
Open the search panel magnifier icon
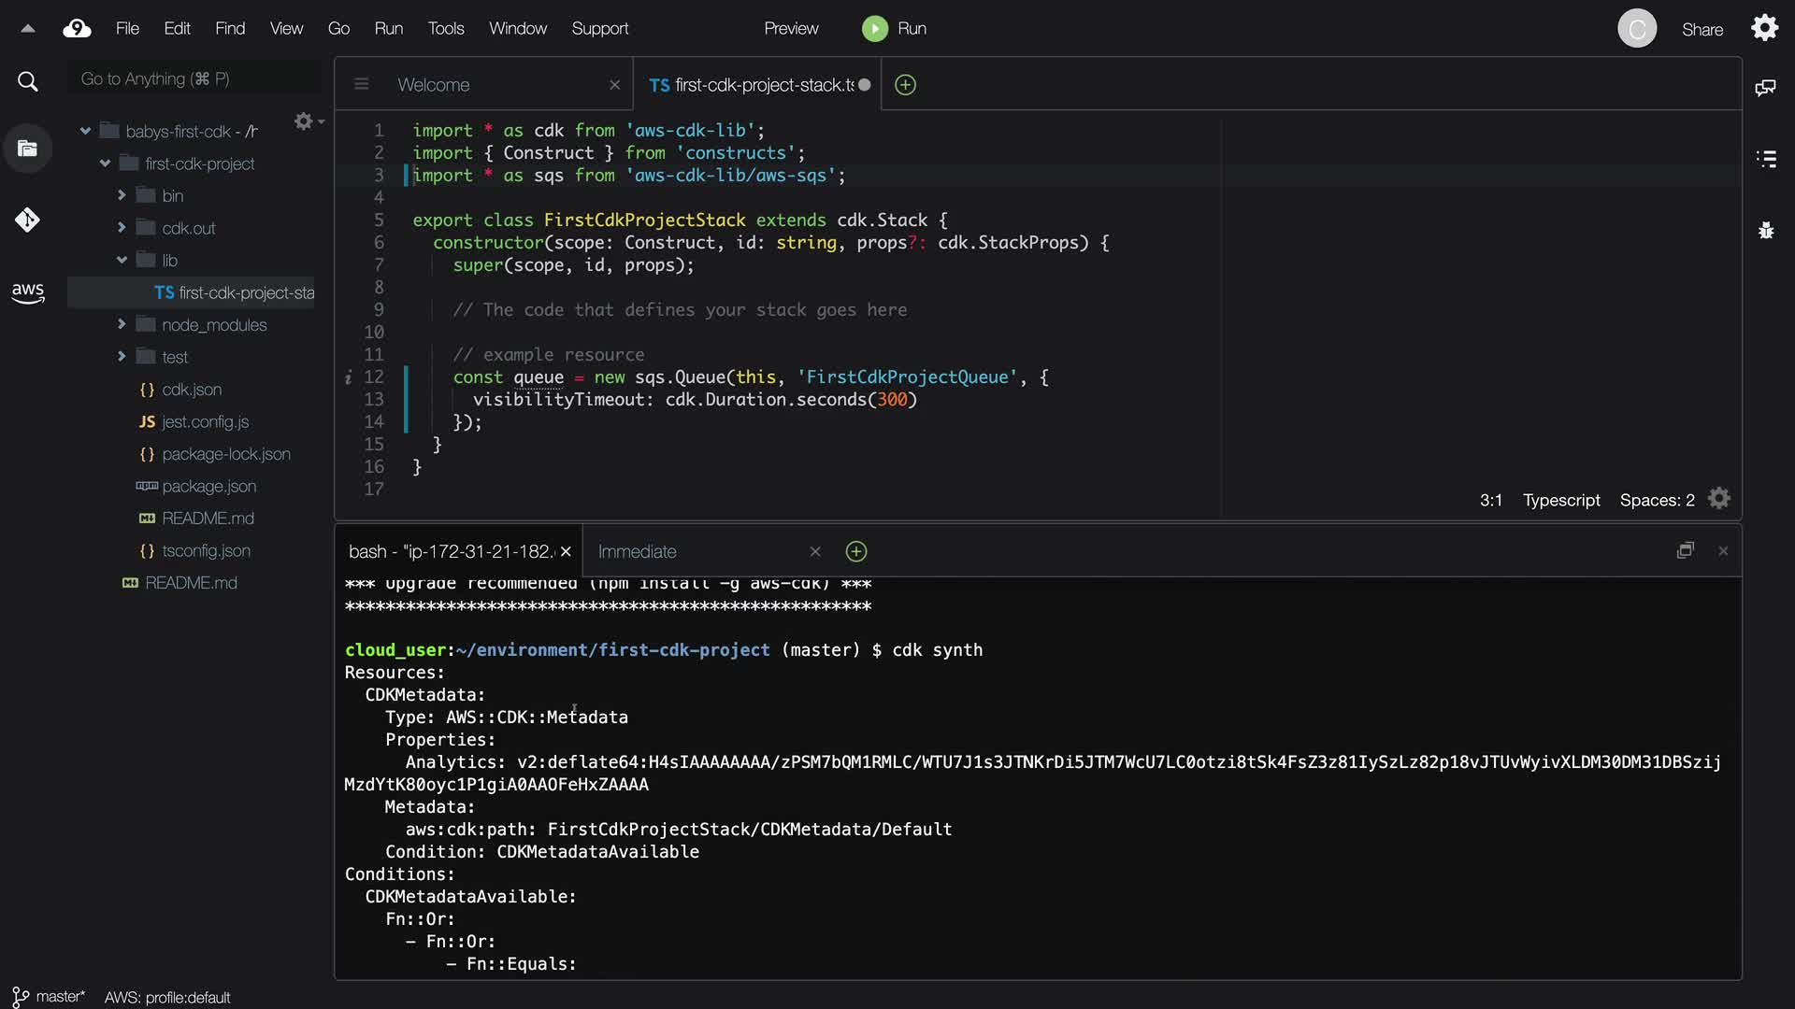(28, 82)
